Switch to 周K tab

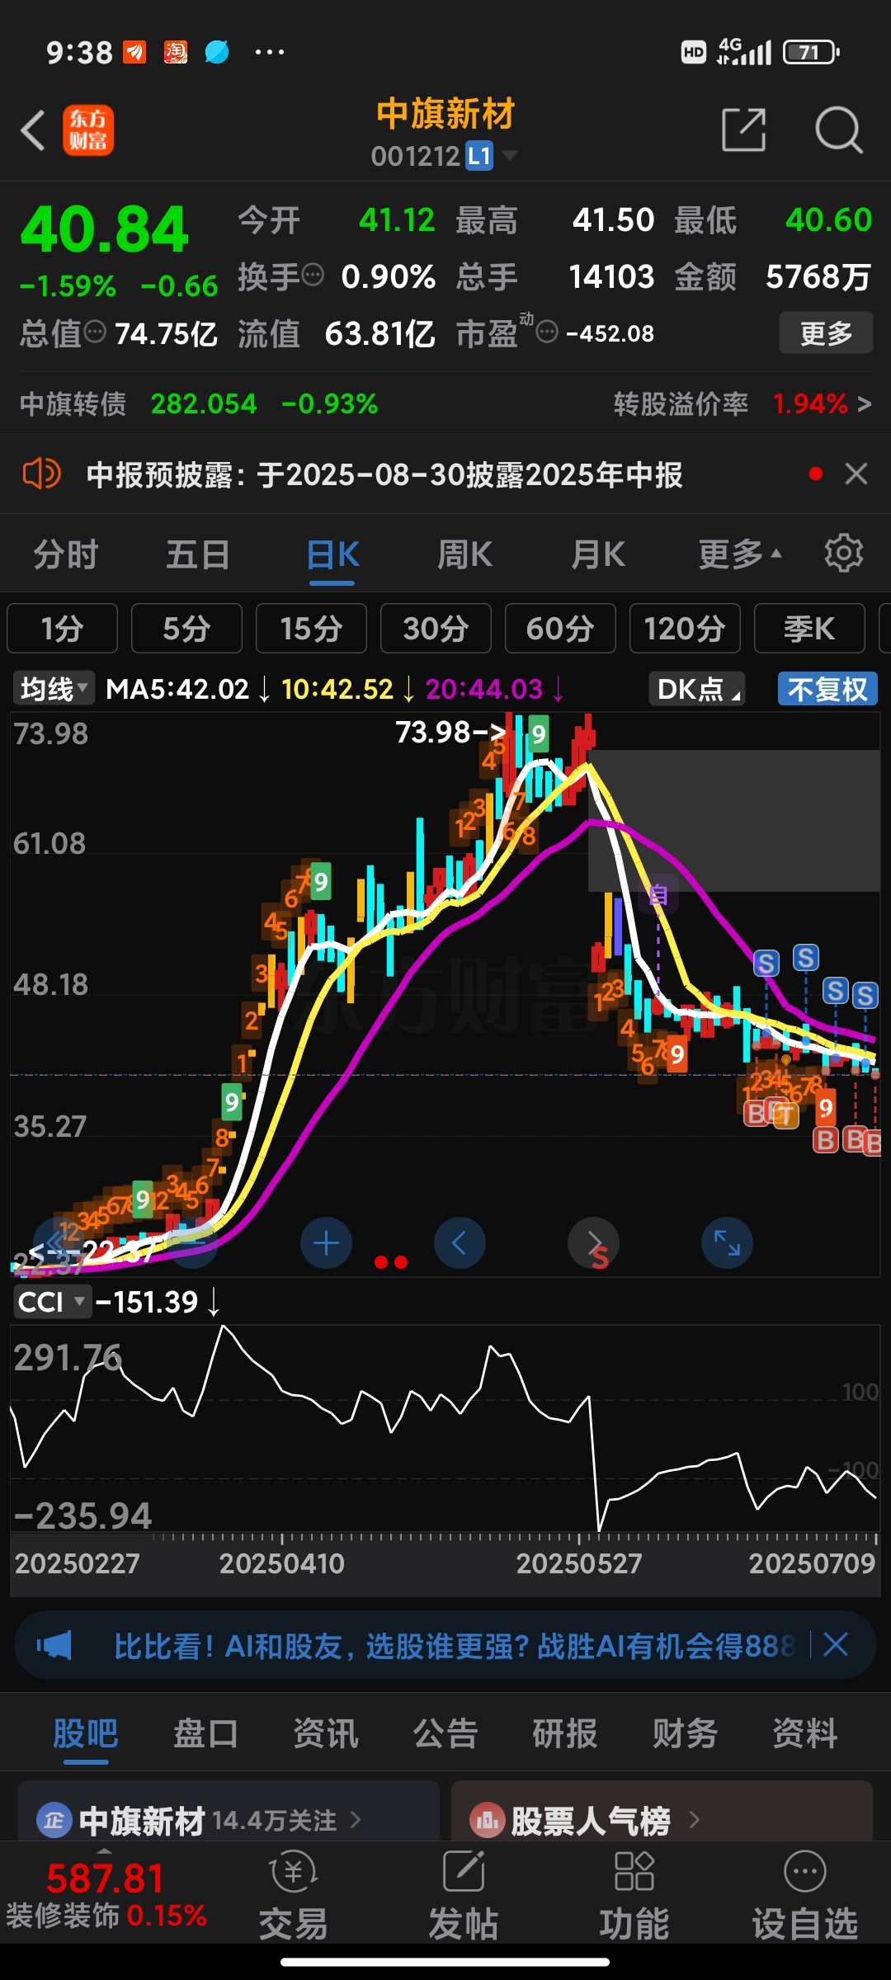point(464,554)
